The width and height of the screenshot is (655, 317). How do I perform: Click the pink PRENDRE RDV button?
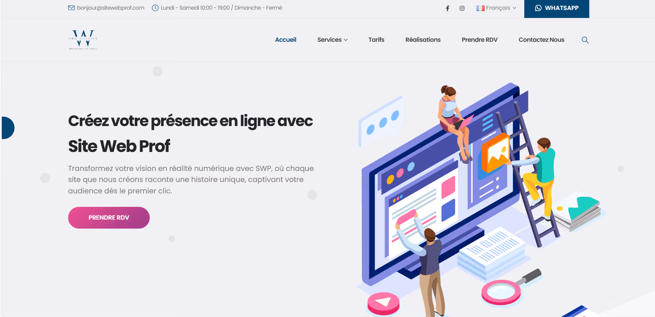(109, 218)
